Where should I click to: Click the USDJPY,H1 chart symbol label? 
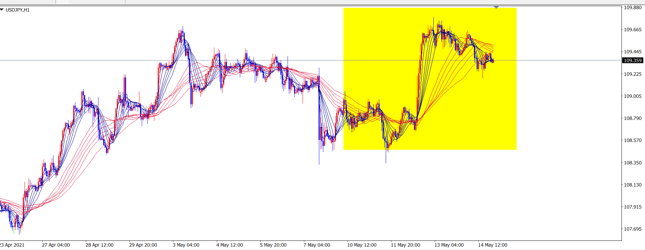[18, 10]
